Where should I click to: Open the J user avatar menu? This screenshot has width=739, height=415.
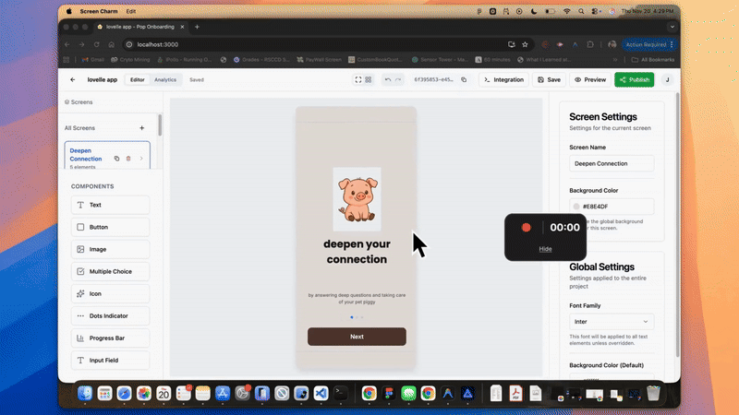click(667, 79)
